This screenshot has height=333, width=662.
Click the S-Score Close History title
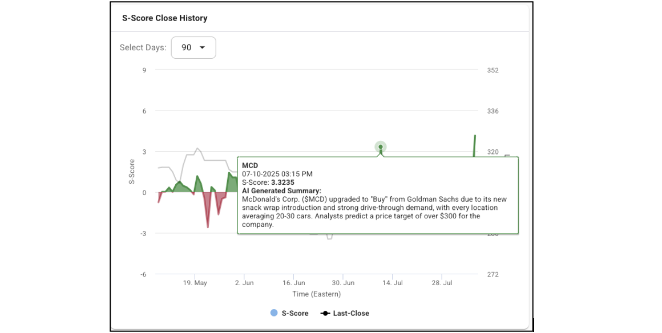click(x=164, y=18)
